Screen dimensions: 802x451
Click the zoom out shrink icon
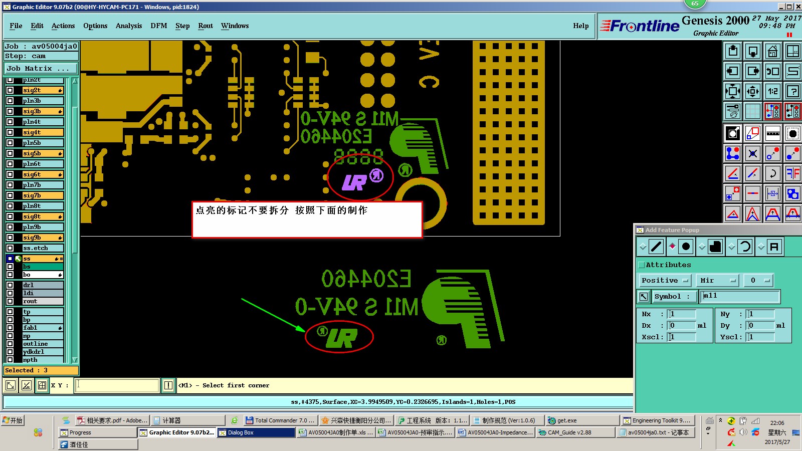(753, 91)
